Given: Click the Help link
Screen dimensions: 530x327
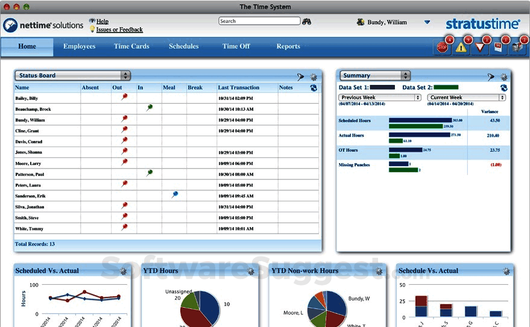Looking at the screenshot, I should tap(103, 21).
